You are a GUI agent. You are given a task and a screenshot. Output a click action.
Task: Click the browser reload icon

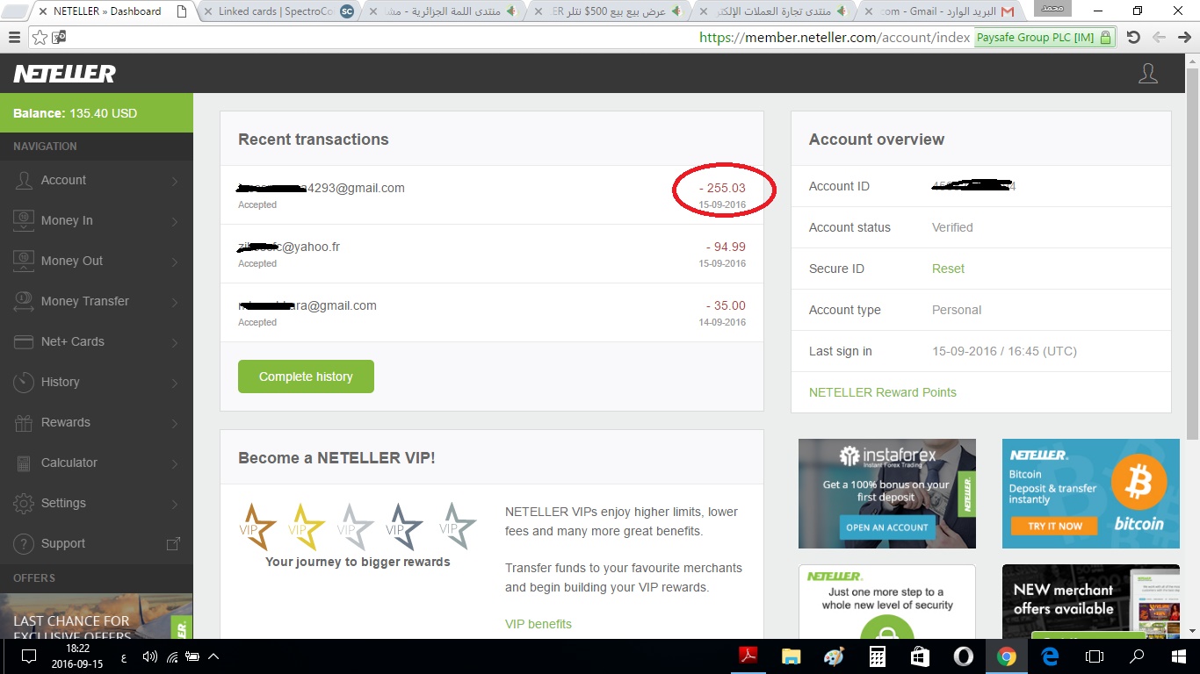[x=1133, y=38]
